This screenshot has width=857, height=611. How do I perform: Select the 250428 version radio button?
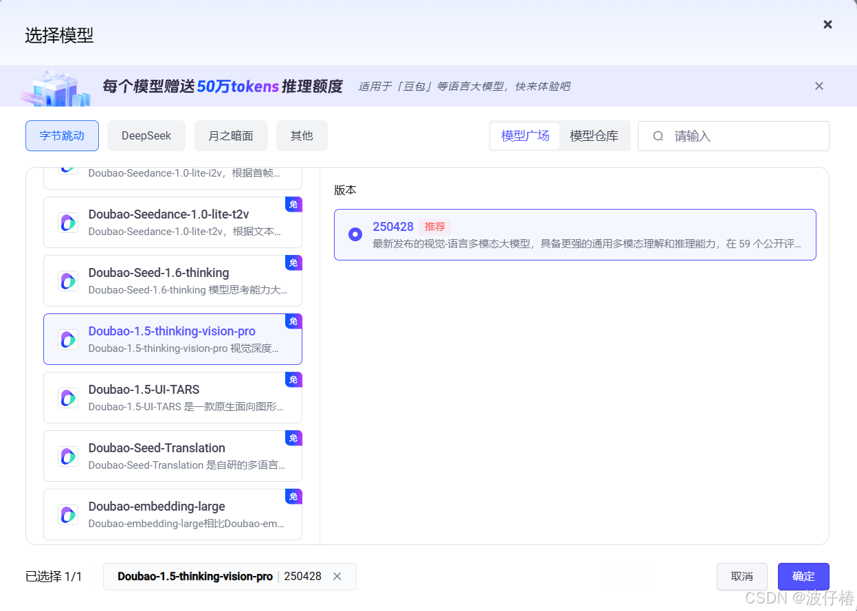point(355,234)
